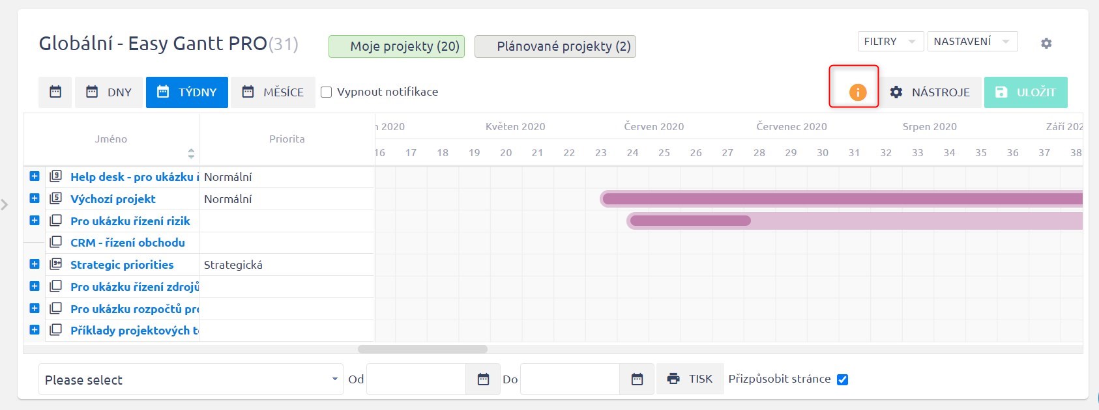Open the Pro ukázku řízení zdrojů link
Viewport: 1099px width, 410px height.
134,287
